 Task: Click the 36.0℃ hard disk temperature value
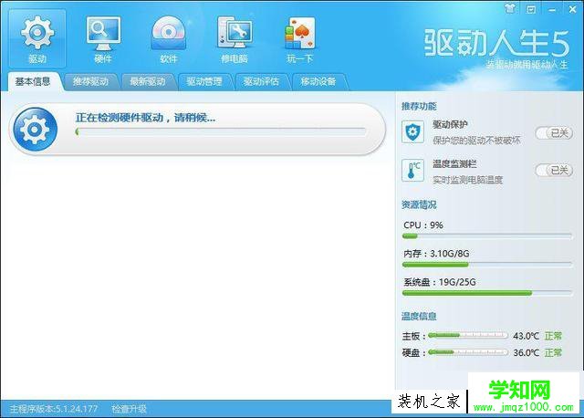tap(526, 352)
